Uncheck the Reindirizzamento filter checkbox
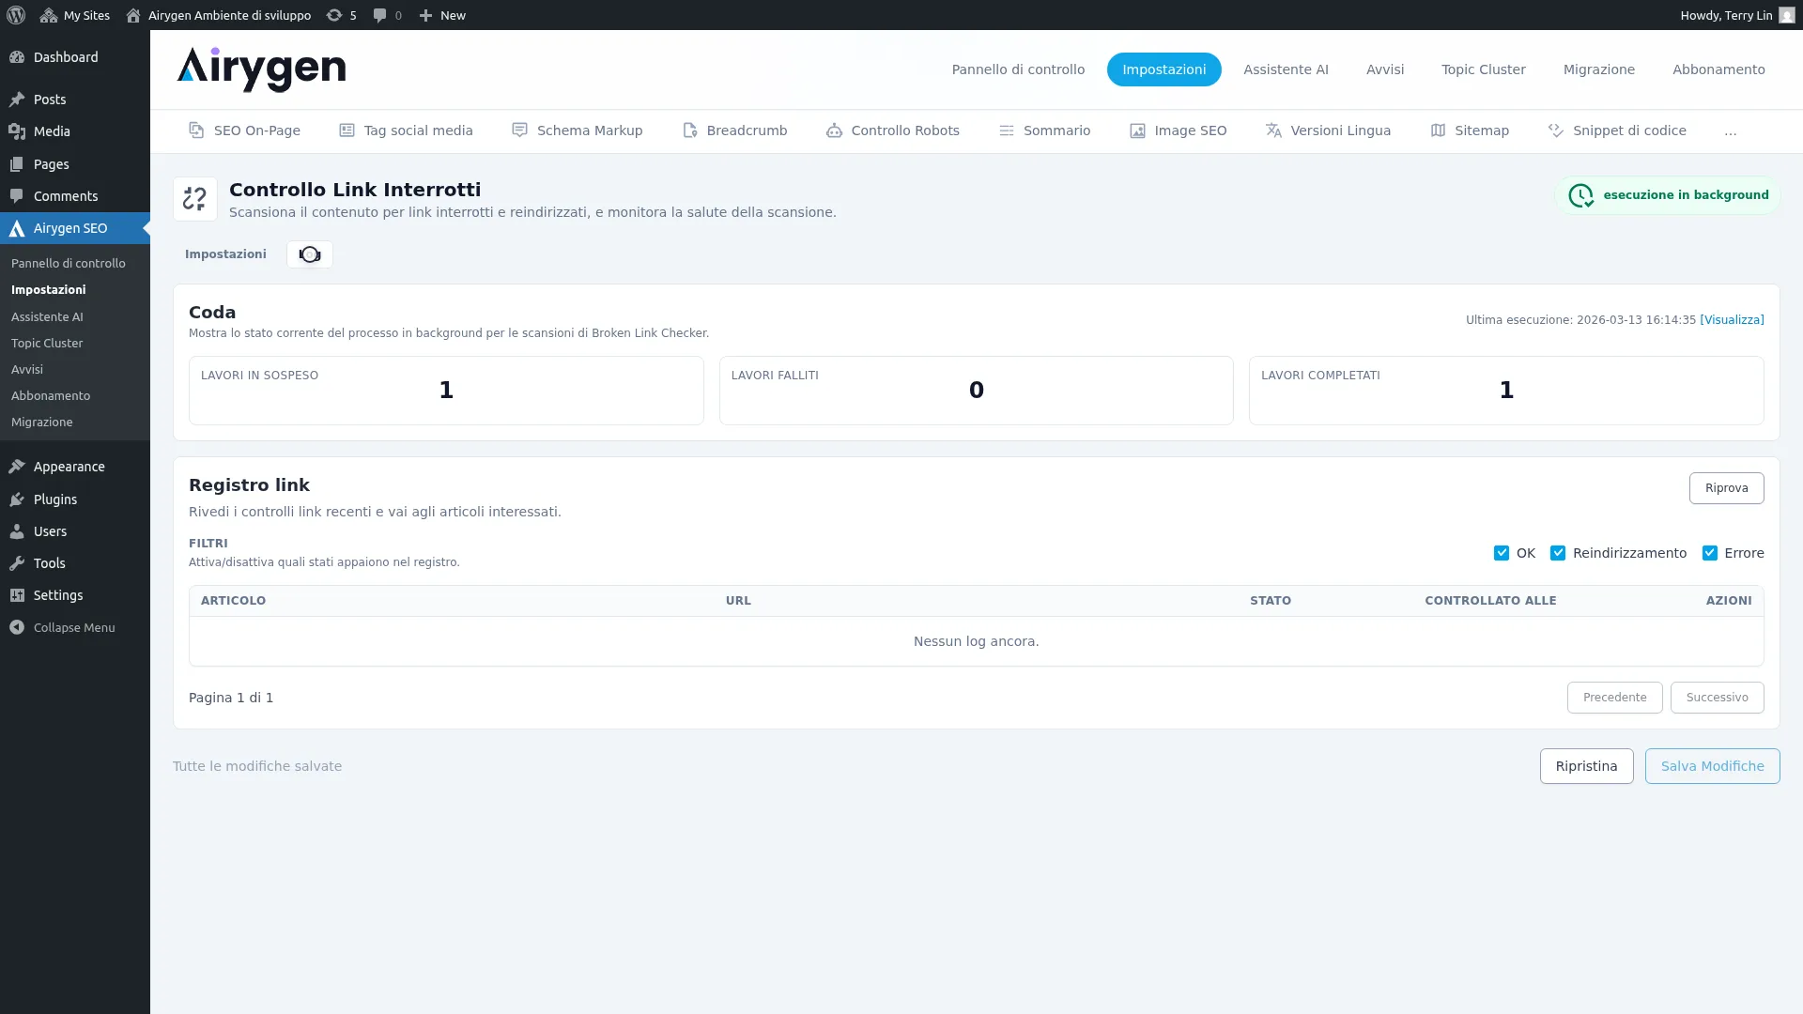 [x=1557, y=553]
